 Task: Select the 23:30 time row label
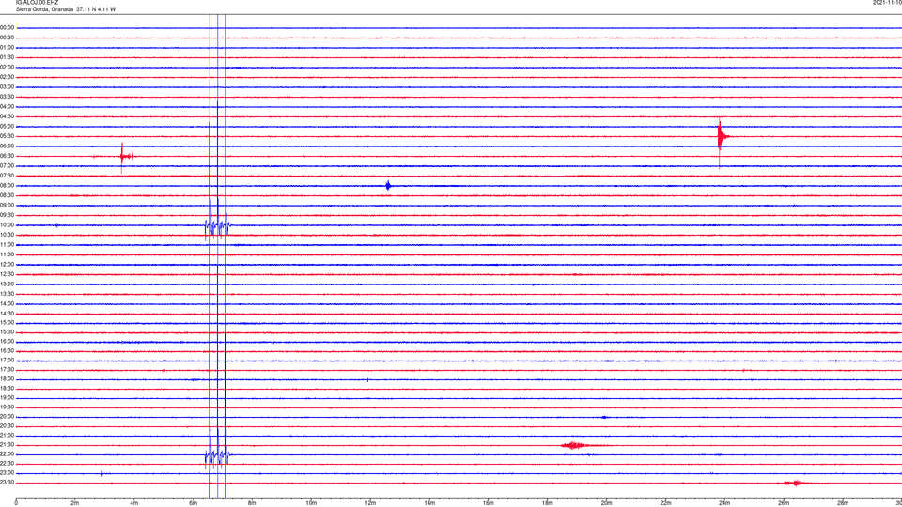7,483
